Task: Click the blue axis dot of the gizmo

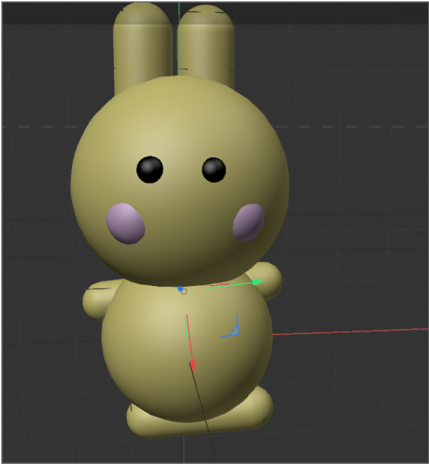Action: click(x=180, y=289)
